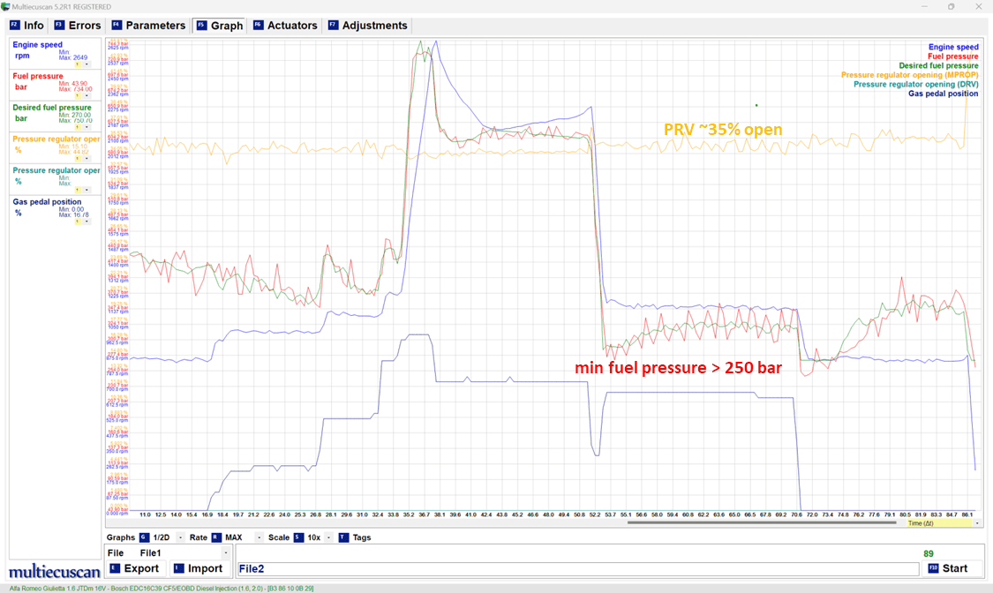Click the Rate R shortcut icon
The height and width of the screenshot is (593, 993).
(216, 537)
